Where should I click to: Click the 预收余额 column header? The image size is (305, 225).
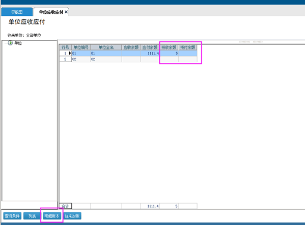[169, 47]
